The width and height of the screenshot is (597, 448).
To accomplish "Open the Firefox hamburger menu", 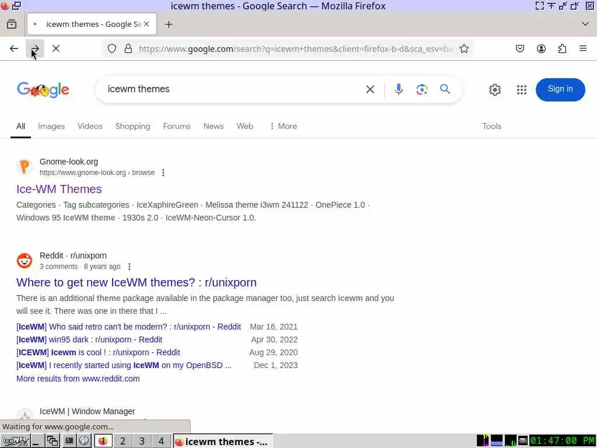I will point(583,49).
